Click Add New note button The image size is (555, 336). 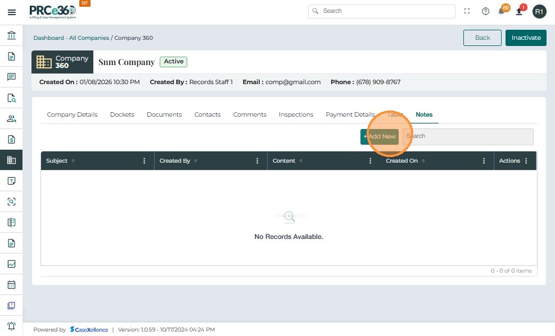380,137
